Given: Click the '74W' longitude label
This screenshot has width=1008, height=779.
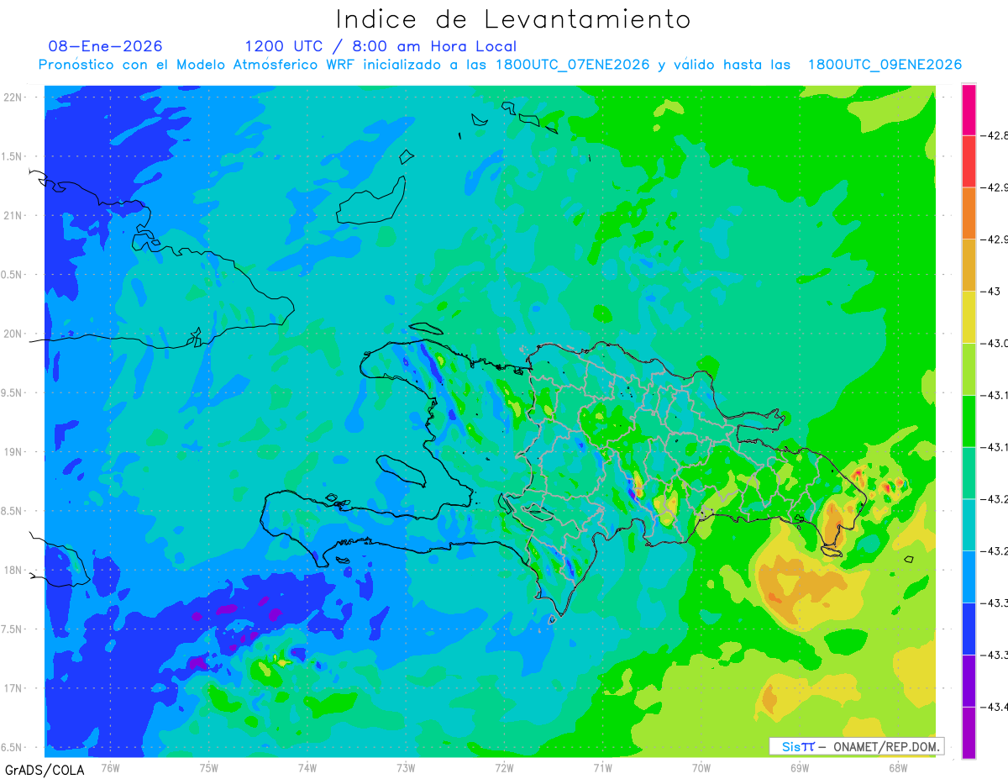Looking at the screenshot, I should (x=307, y=766).
